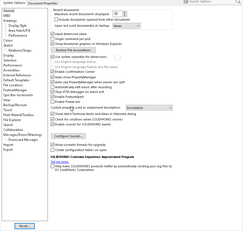Uncheck Enable FeatureXpert
This screenshot has width=243, height=231.
[52, 97]
